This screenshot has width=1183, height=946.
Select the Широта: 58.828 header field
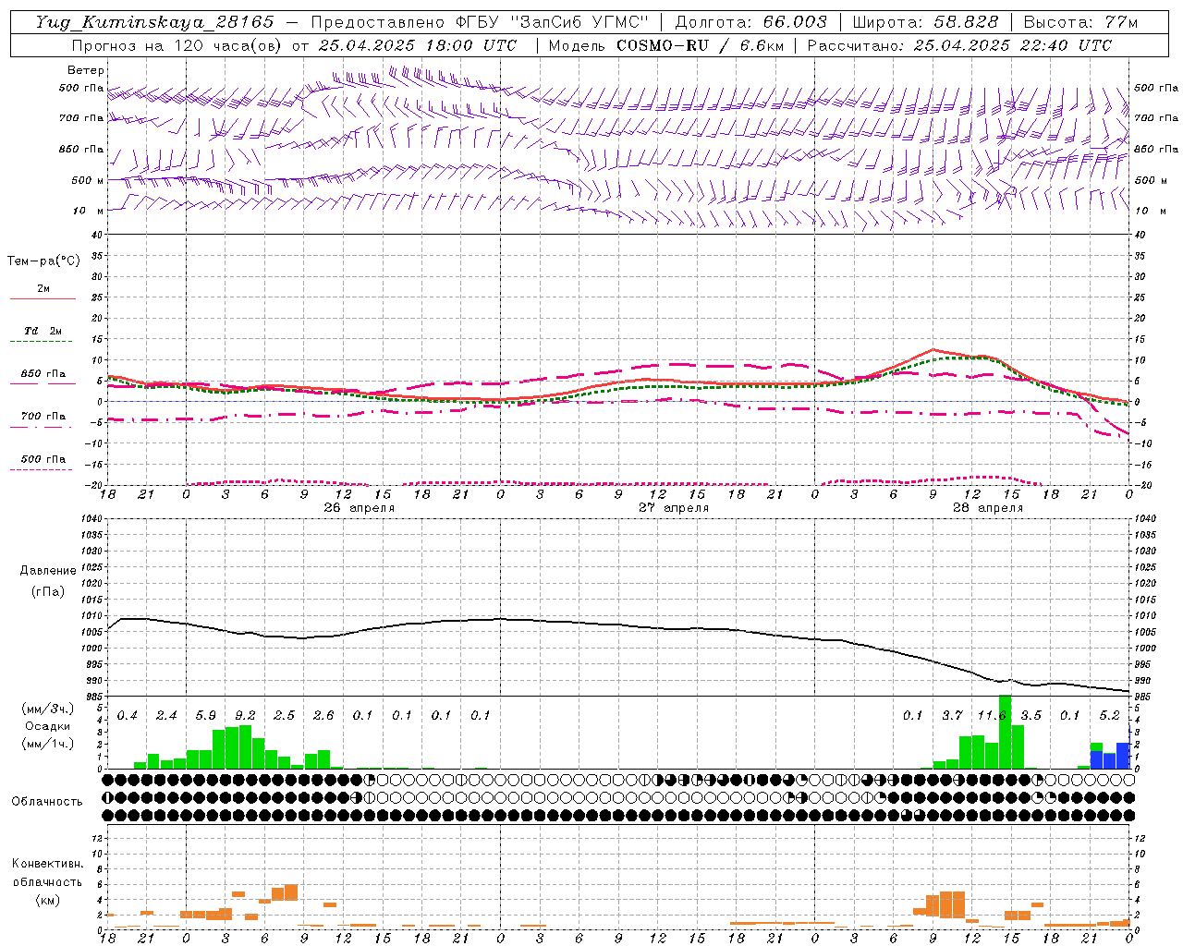925,22
